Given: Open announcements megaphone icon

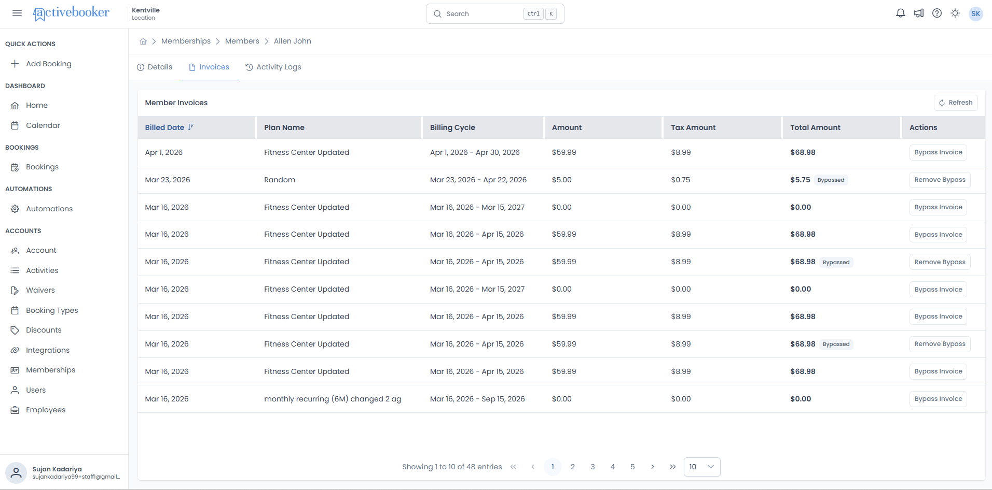Looking at the screenshot, I should [919, 13].
